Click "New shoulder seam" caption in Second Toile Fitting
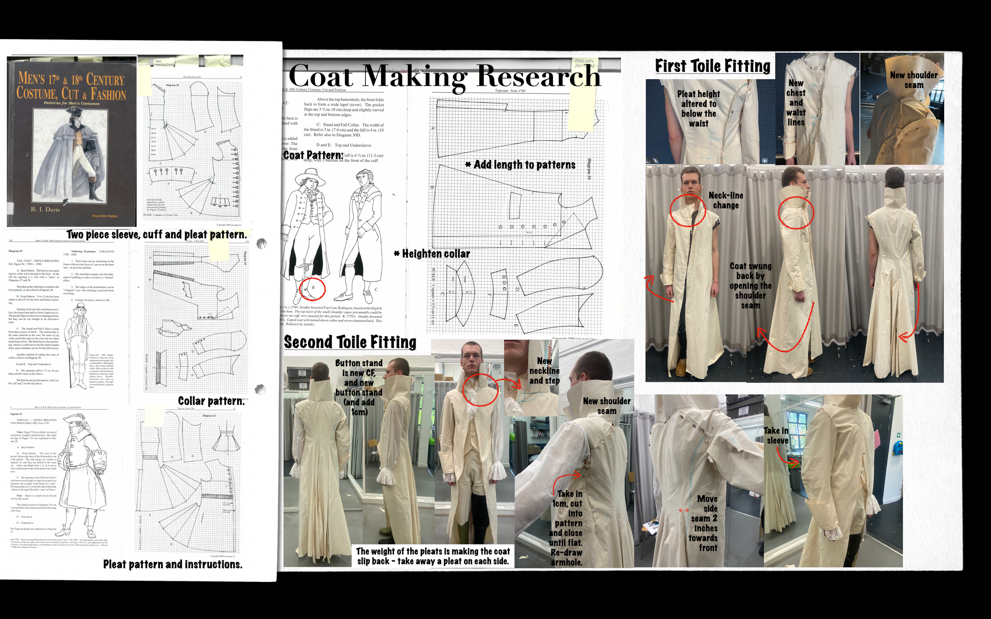The image size is (991, 619). pos(606,406)
